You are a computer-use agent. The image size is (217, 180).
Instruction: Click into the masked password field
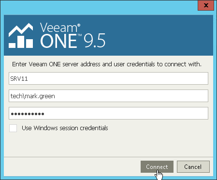[x=108, y=113]
